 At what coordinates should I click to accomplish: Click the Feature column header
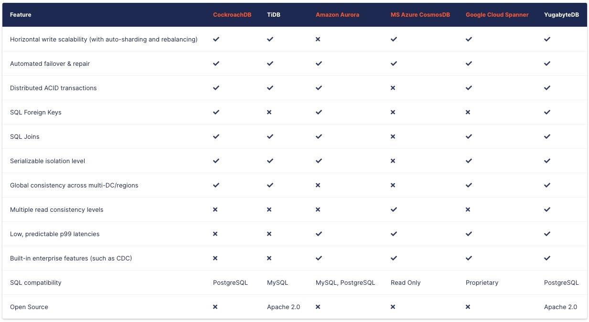(x=21, y=15)
